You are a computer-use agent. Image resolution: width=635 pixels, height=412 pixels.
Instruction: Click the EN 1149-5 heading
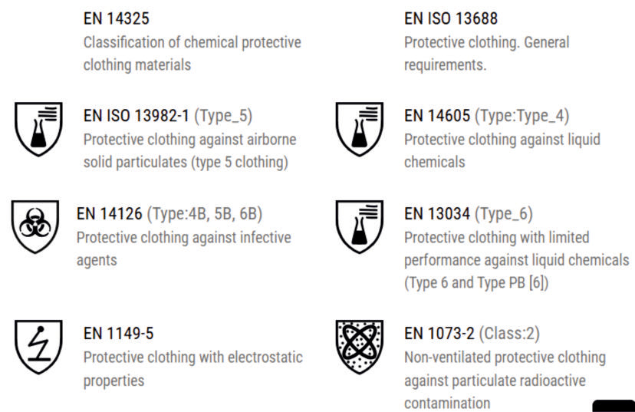[118, 335]
